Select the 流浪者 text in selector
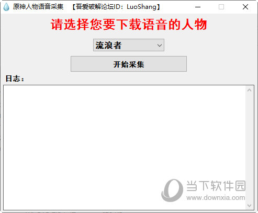This screenshot has width=258, height=213. 108,46
